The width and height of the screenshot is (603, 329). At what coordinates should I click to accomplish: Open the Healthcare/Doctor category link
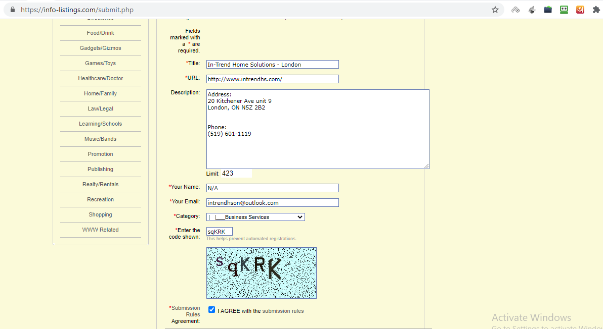(100, 78)
